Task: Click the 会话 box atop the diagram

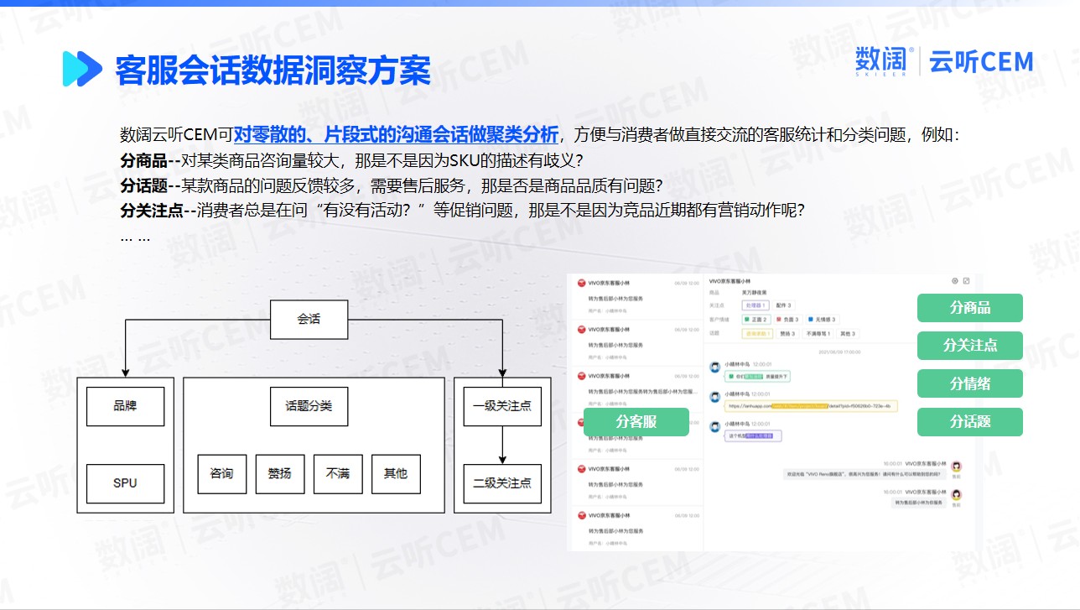Action: click(x=309, y=319)
